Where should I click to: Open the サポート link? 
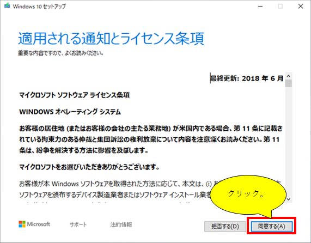click(x=78, y=224)
